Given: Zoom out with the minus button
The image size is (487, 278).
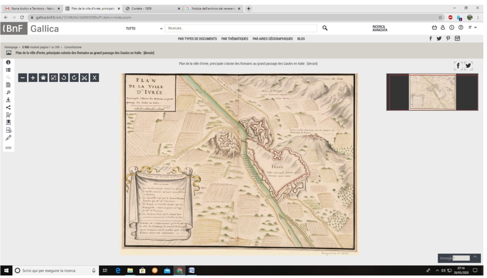Looking at the screenshot, I should pyautogui.click(x=22, y=78).
